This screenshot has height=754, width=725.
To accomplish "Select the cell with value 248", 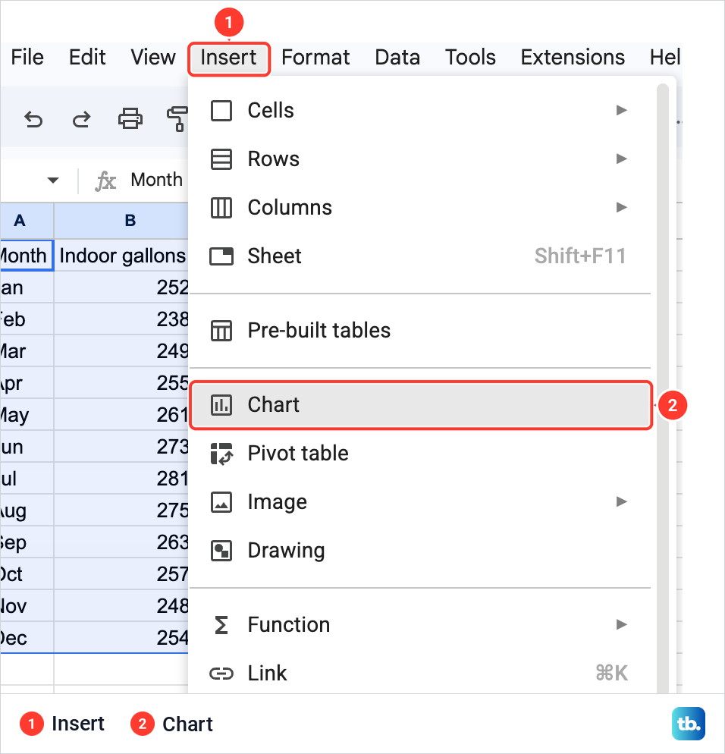I will coord(121,606).
